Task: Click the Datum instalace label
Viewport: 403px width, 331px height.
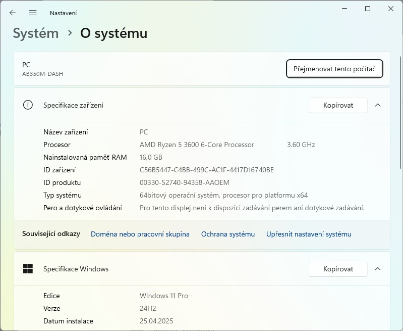Action: [68, 321]
